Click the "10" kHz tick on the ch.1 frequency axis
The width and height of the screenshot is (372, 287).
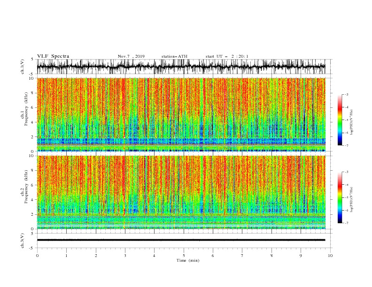tap(32, 78)
